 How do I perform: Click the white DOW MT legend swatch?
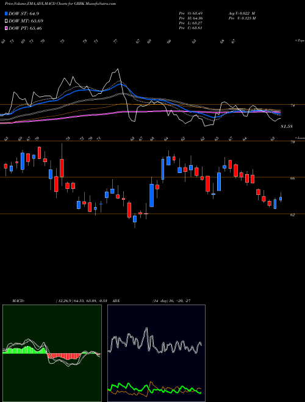click(6, 21)
